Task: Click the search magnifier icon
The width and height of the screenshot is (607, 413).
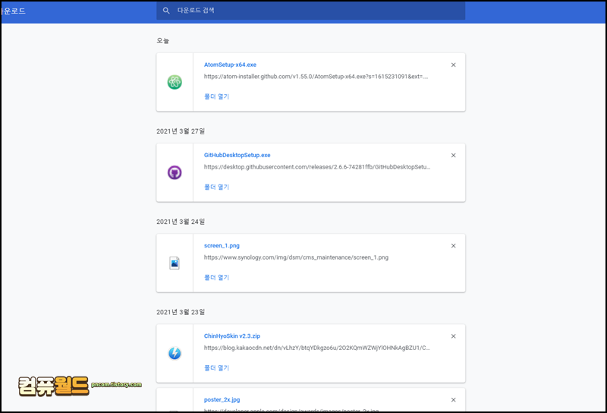Action: (166, 11)
